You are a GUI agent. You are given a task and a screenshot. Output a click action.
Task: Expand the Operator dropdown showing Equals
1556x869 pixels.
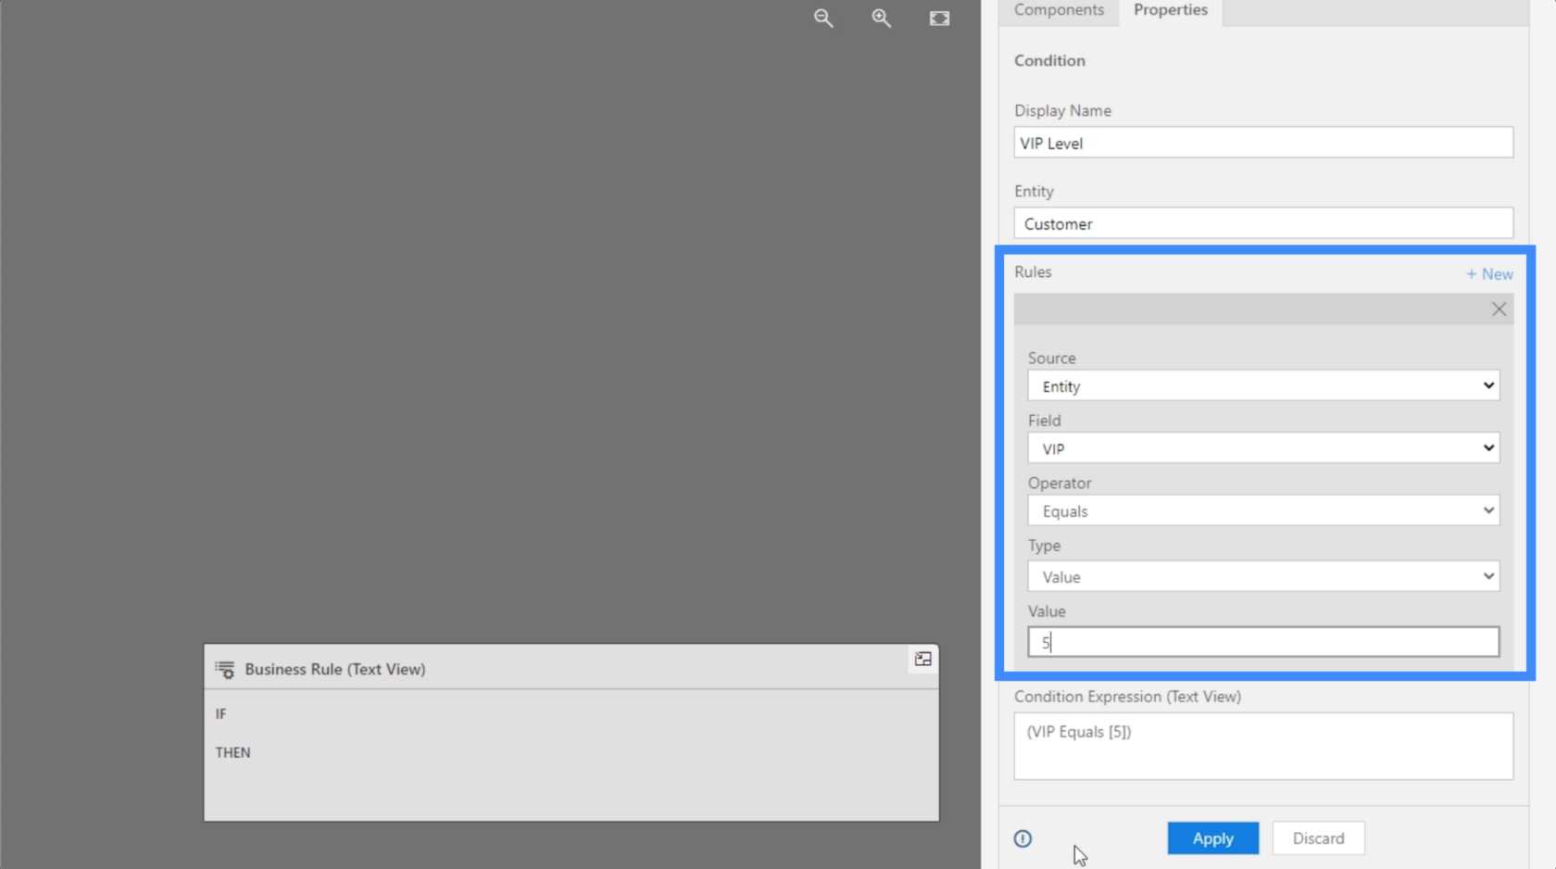point(1263,510)
